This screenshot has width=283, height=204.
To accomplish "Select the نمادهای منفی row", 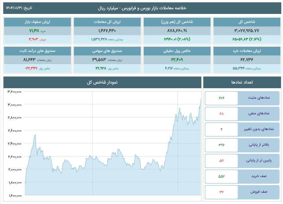I will (242, 114).
